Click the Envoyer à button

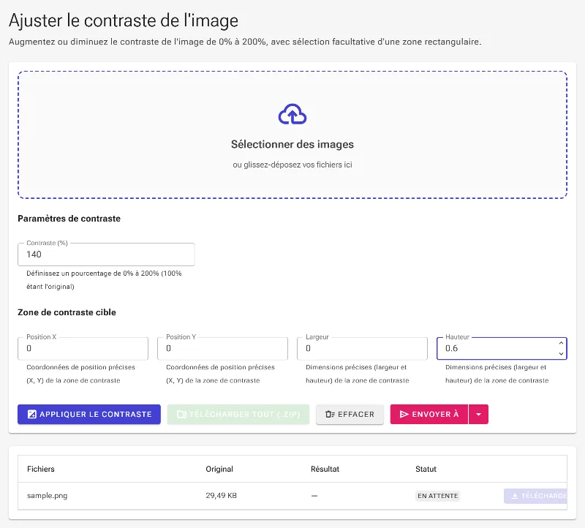pos(429,414)
